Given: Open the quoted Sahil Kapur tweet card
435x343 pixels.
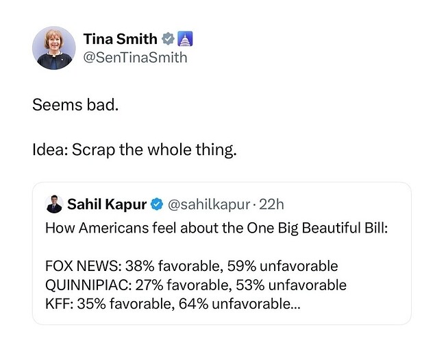Looking at the screenshot, I should point(222,253).
